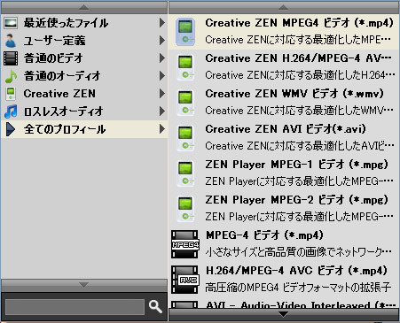
Task: Open the ユーザー定義 category
Action: click(84, 41)
